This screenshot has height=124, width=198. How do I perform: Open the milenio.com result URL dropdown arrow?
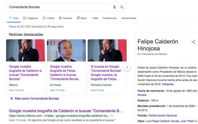click(112, 116)
